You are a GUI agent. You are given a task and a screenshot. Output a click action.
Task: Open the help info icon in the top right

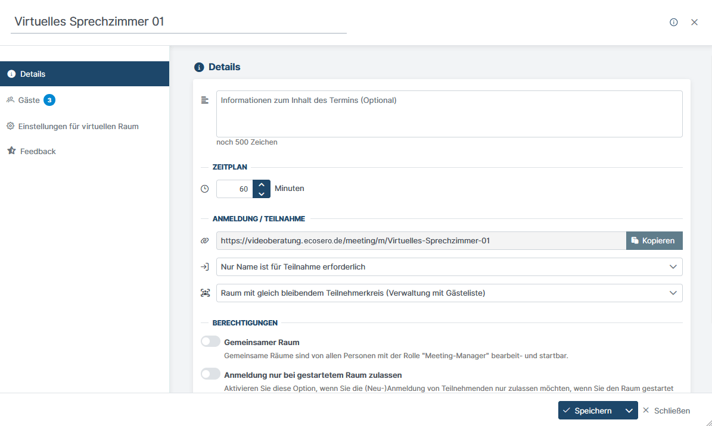673,22
